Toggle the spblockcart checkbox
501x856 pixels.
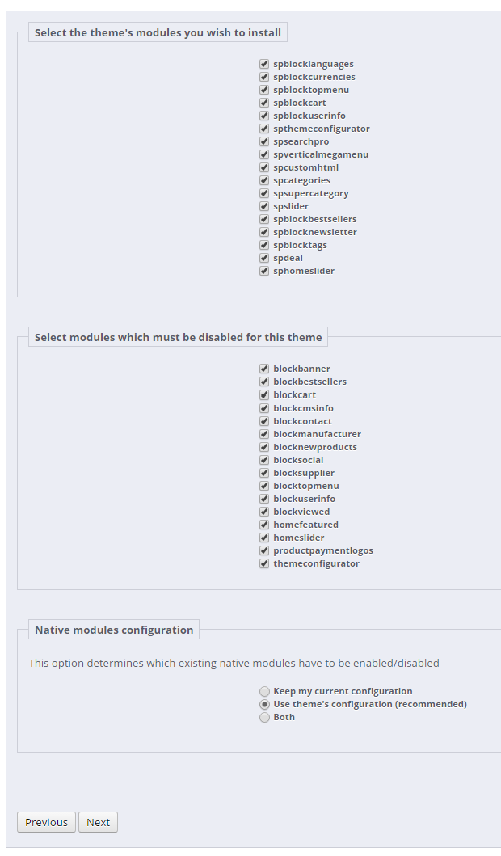pos(264,103)
